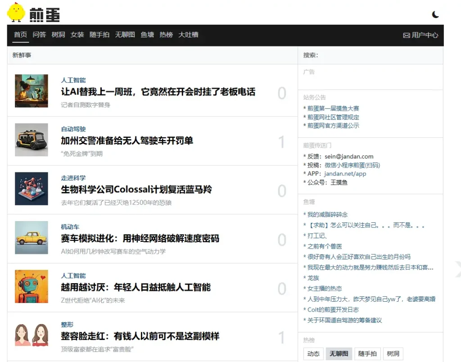Image resolution: width=461 pixels, height=362 pixels.
Task: Select 随手拍 hot list tab
Action: coord(367,354)
